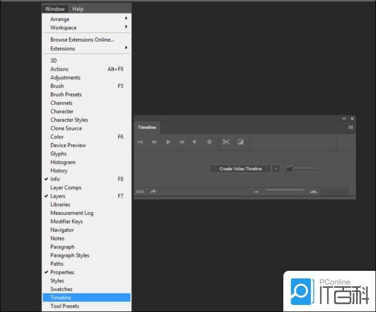The width and height of the screenshot is (376, 312).
Task: Select the transition icon in Timeline
Action: coord(240,142)
